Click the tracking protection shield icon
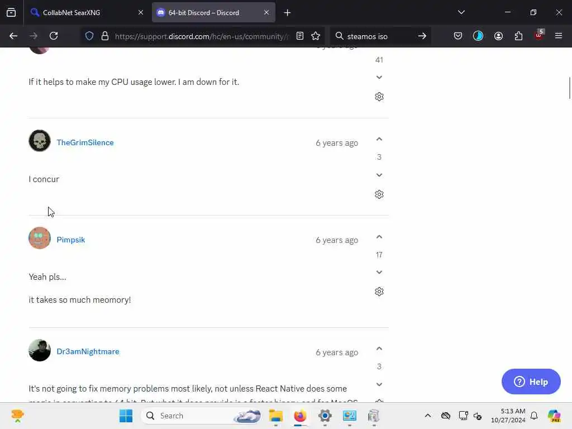This screenshot has width=572, height=429. tap(89, 36)
